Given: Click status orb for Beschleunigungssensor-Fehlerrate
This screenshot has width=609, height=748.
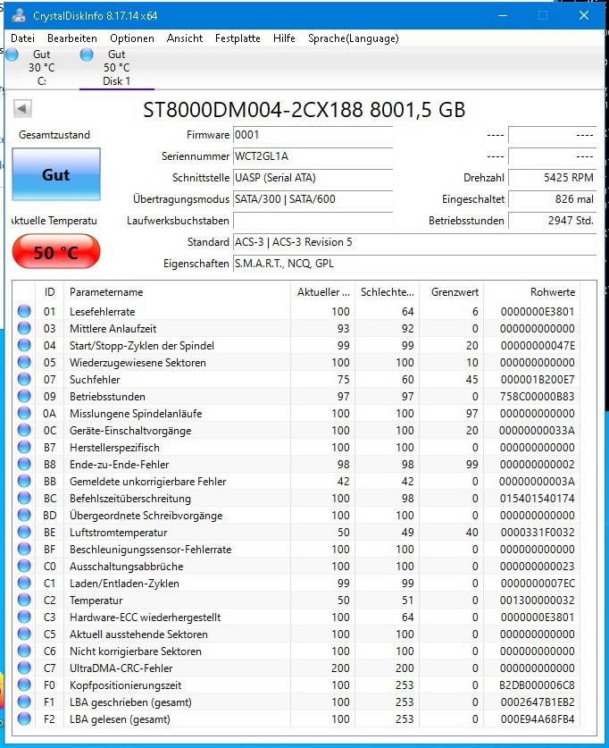Looking at the screenshot, I should [24, 549].
